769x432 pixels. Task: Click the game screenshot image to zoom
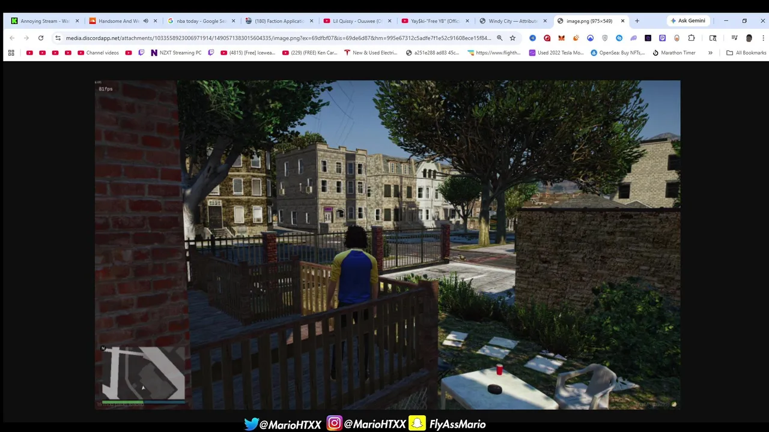pyautogui.click(x=388, y=245)
